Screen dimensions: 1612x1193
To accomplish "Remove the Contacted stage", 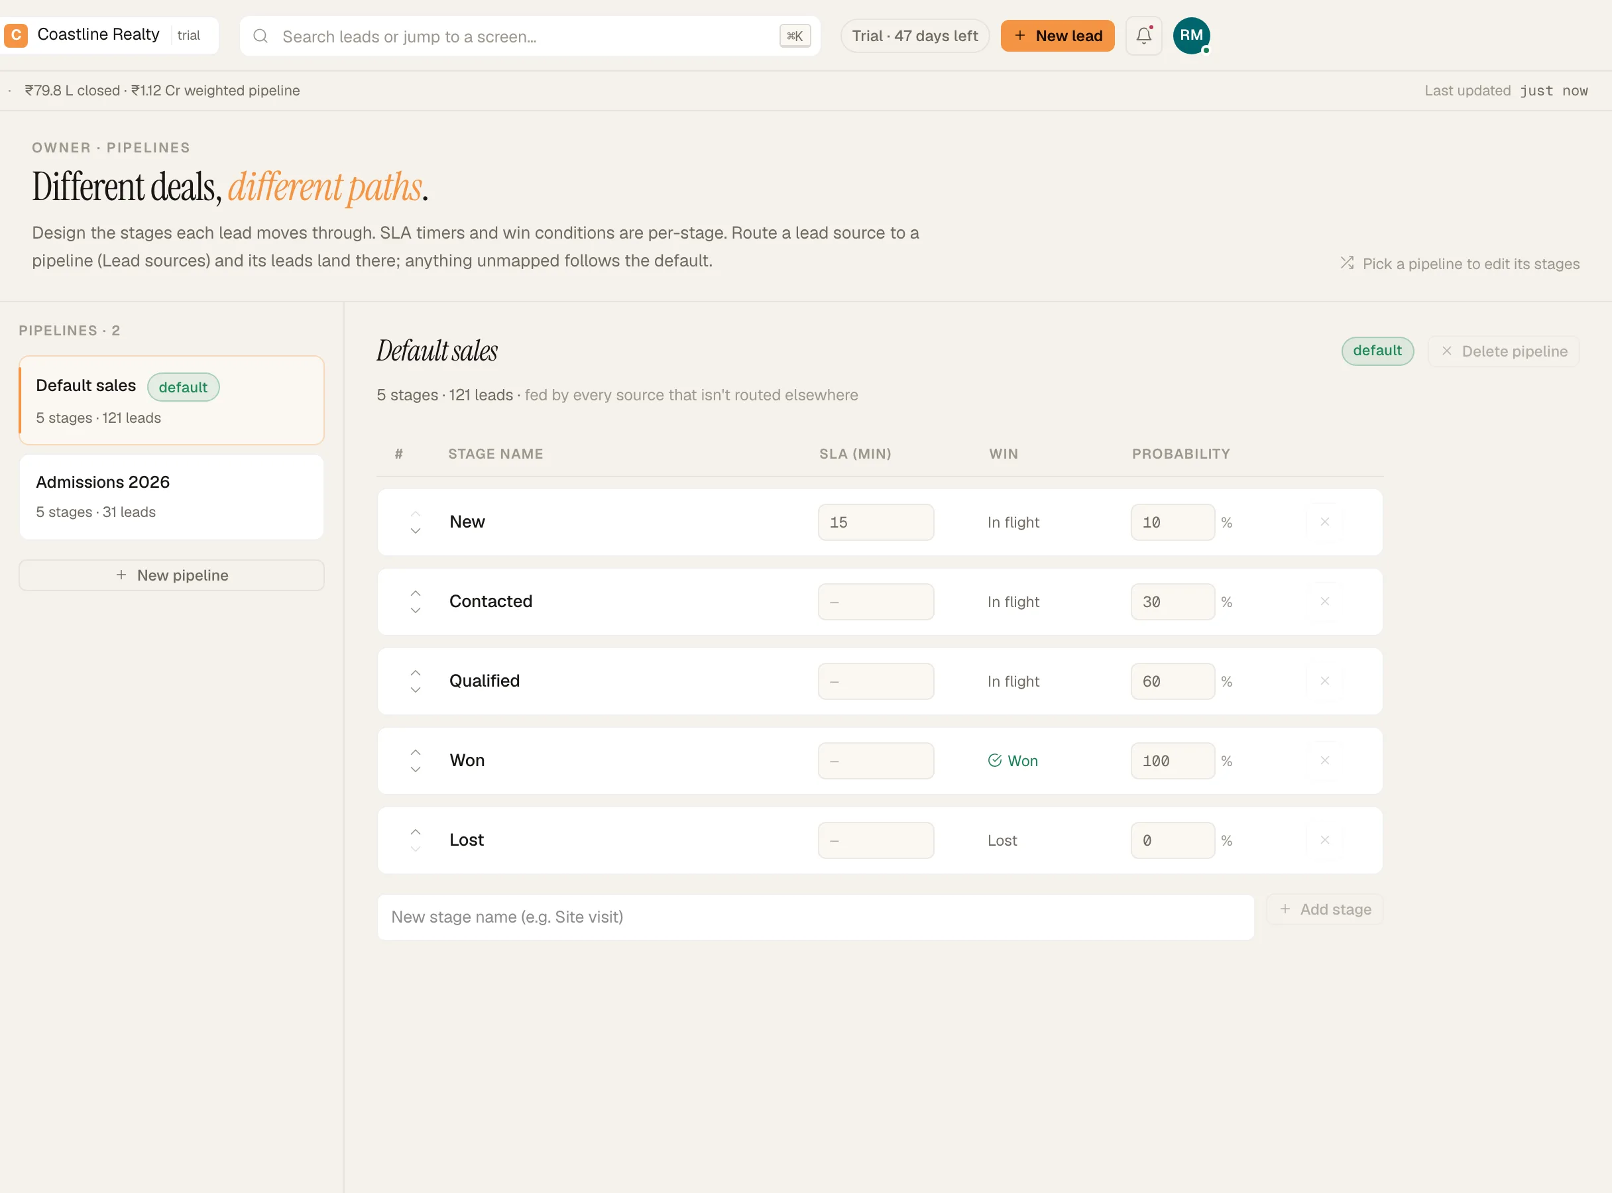I will [x=1324, y=602].
